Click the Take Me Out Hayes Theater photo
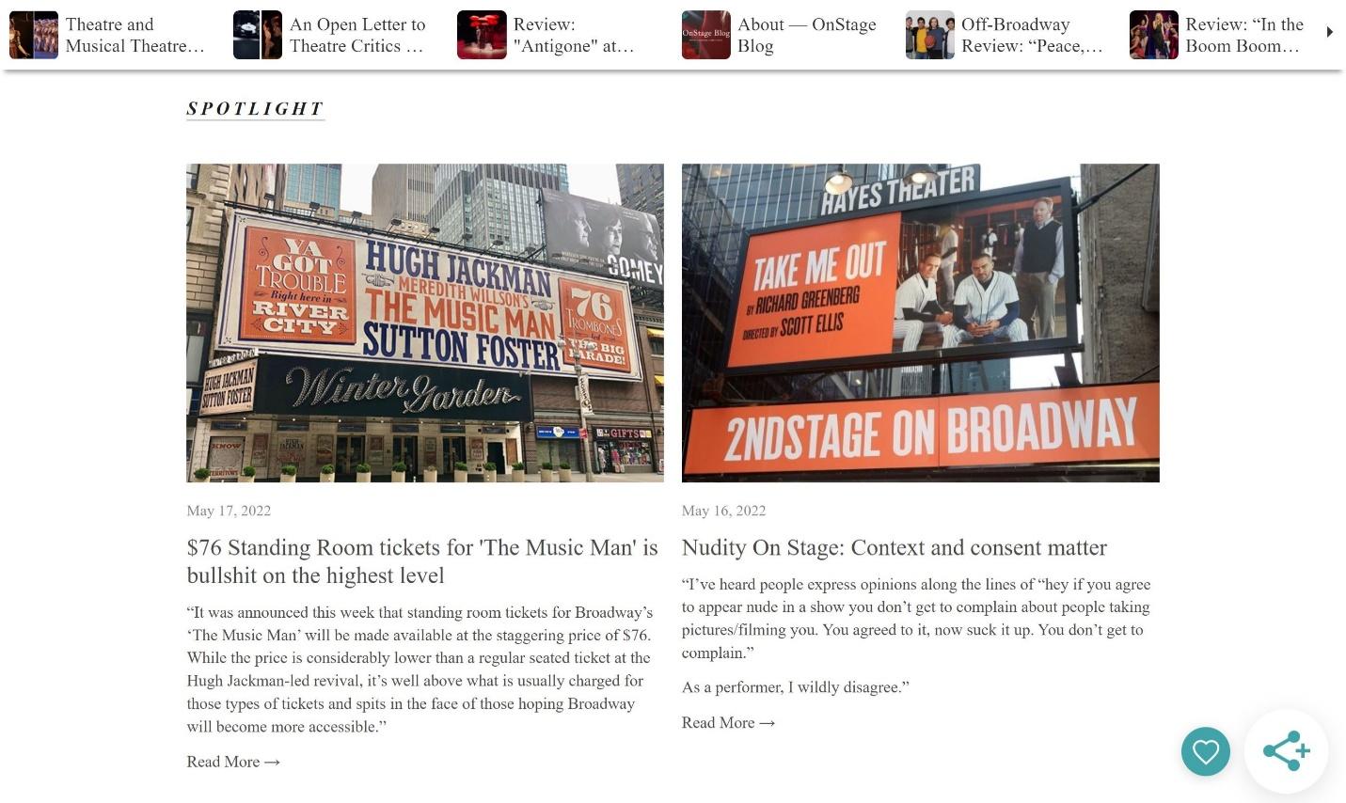Screen dimensions: 1346x803 coord(920,323)
